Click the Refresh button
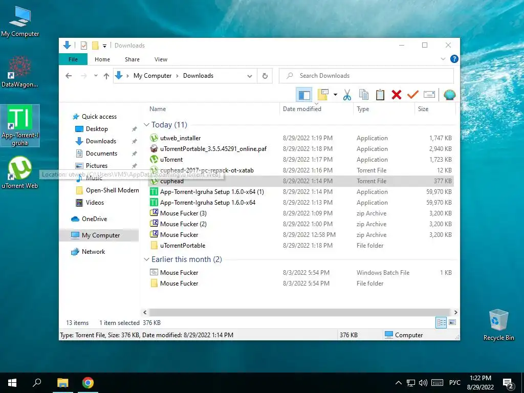Viewport: 524px width, 393px height. pyautogui.click(x=265, y=76)
